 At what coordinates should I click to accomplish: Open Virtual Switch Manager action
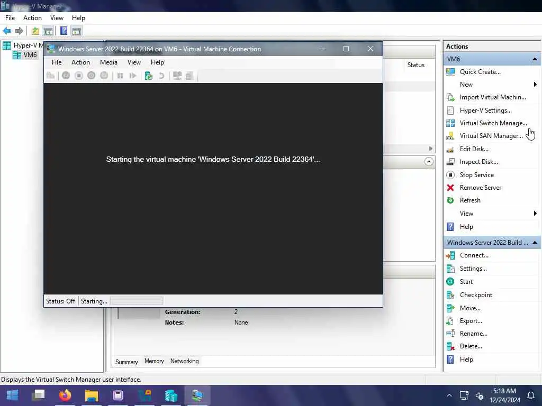point(493,123)
